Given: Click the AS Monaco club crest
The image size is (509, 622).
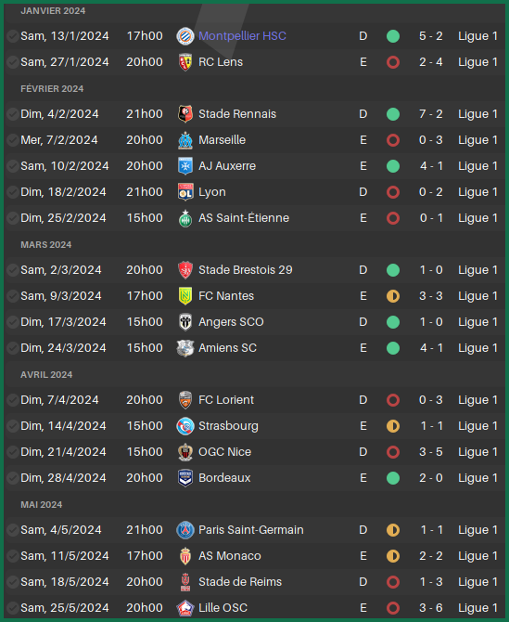Looking at the screenshot, I should (x=185, y=556).
